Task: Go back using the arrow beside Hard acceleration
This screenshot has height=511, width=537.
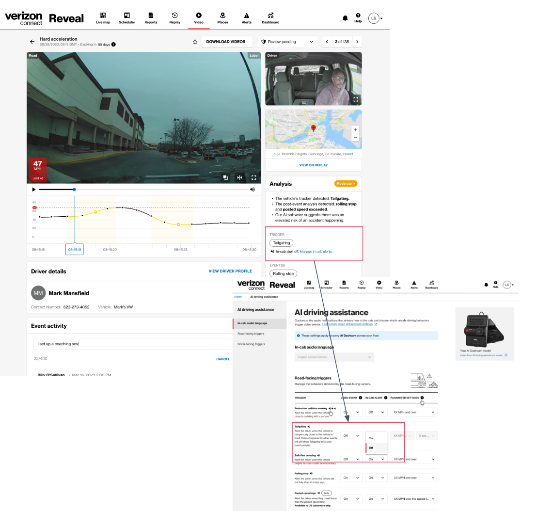Action: click(x=32, y=41)
